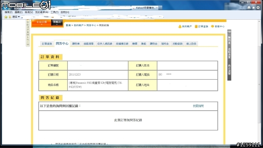This screenshot has height=148, width=263.
Task: Expand the black dropdown next to 全站分類
Action: 57,23
